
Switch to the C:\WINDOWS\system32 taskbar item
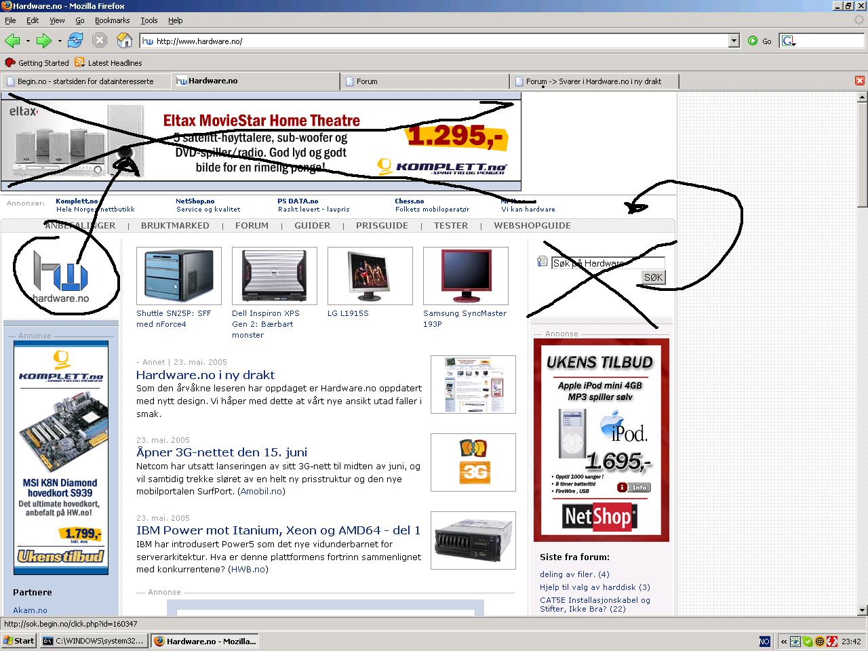point(94,641)
